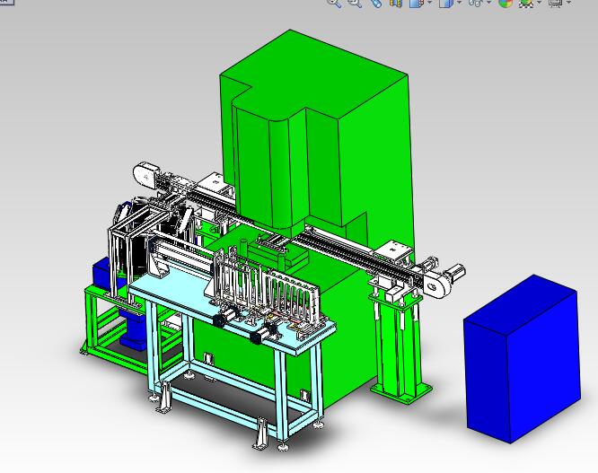Click the View Orientation cube icon
Screen dimensions: 598x473
point(417,3)
